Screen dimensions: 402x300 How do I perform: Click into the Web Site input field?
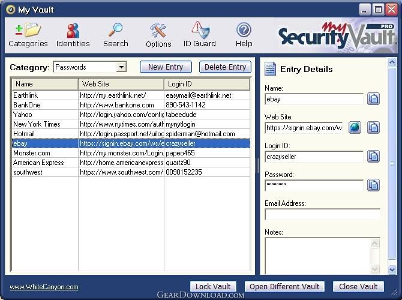pos(304,128)
